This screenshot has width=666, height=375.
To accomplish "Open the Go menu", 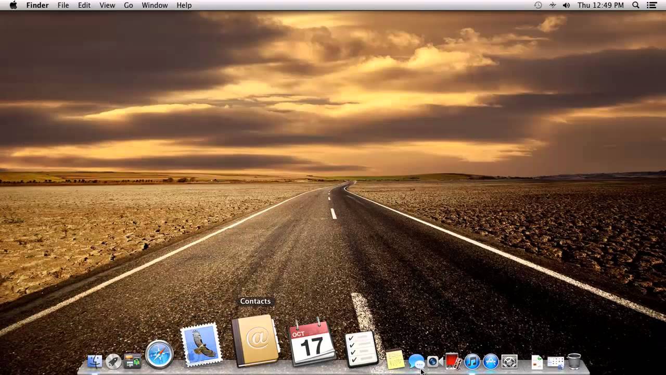I will point(129,5).
